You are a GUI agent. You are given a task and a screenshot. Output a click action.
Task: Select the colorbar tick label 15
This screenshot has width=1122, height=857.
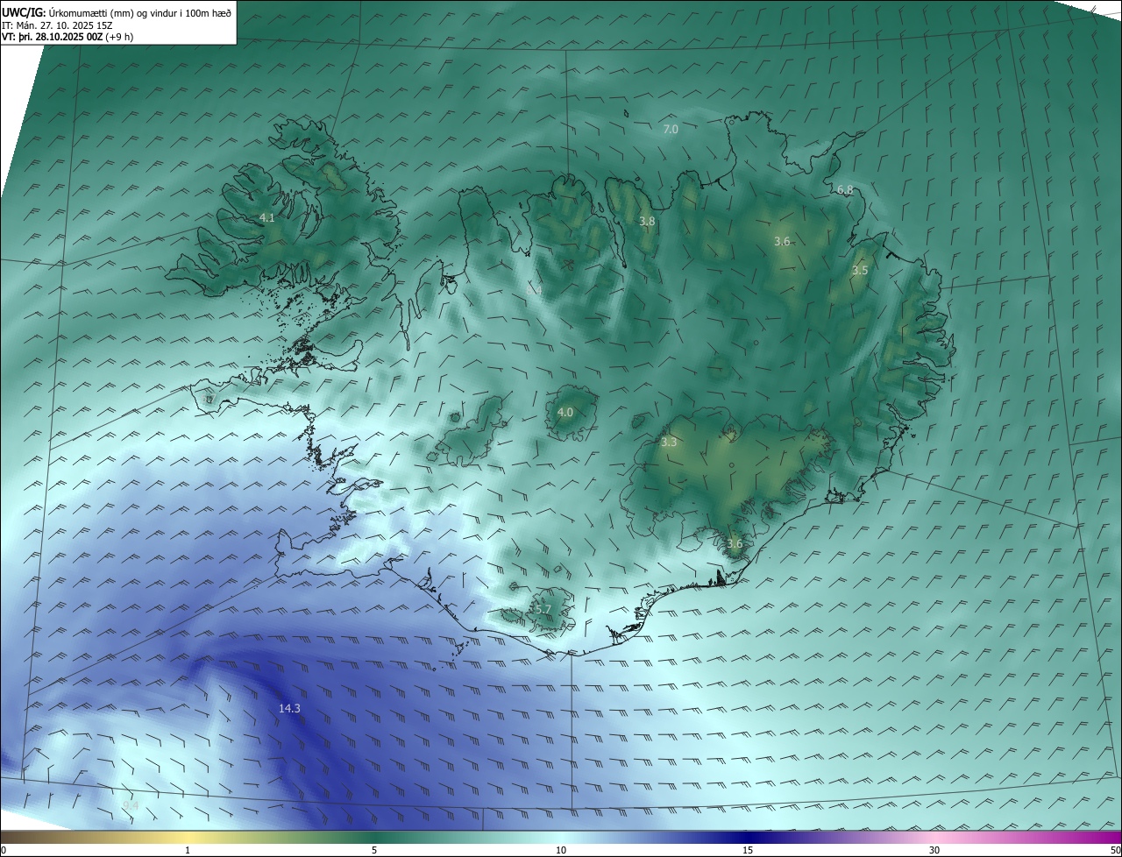click(748, 850)
